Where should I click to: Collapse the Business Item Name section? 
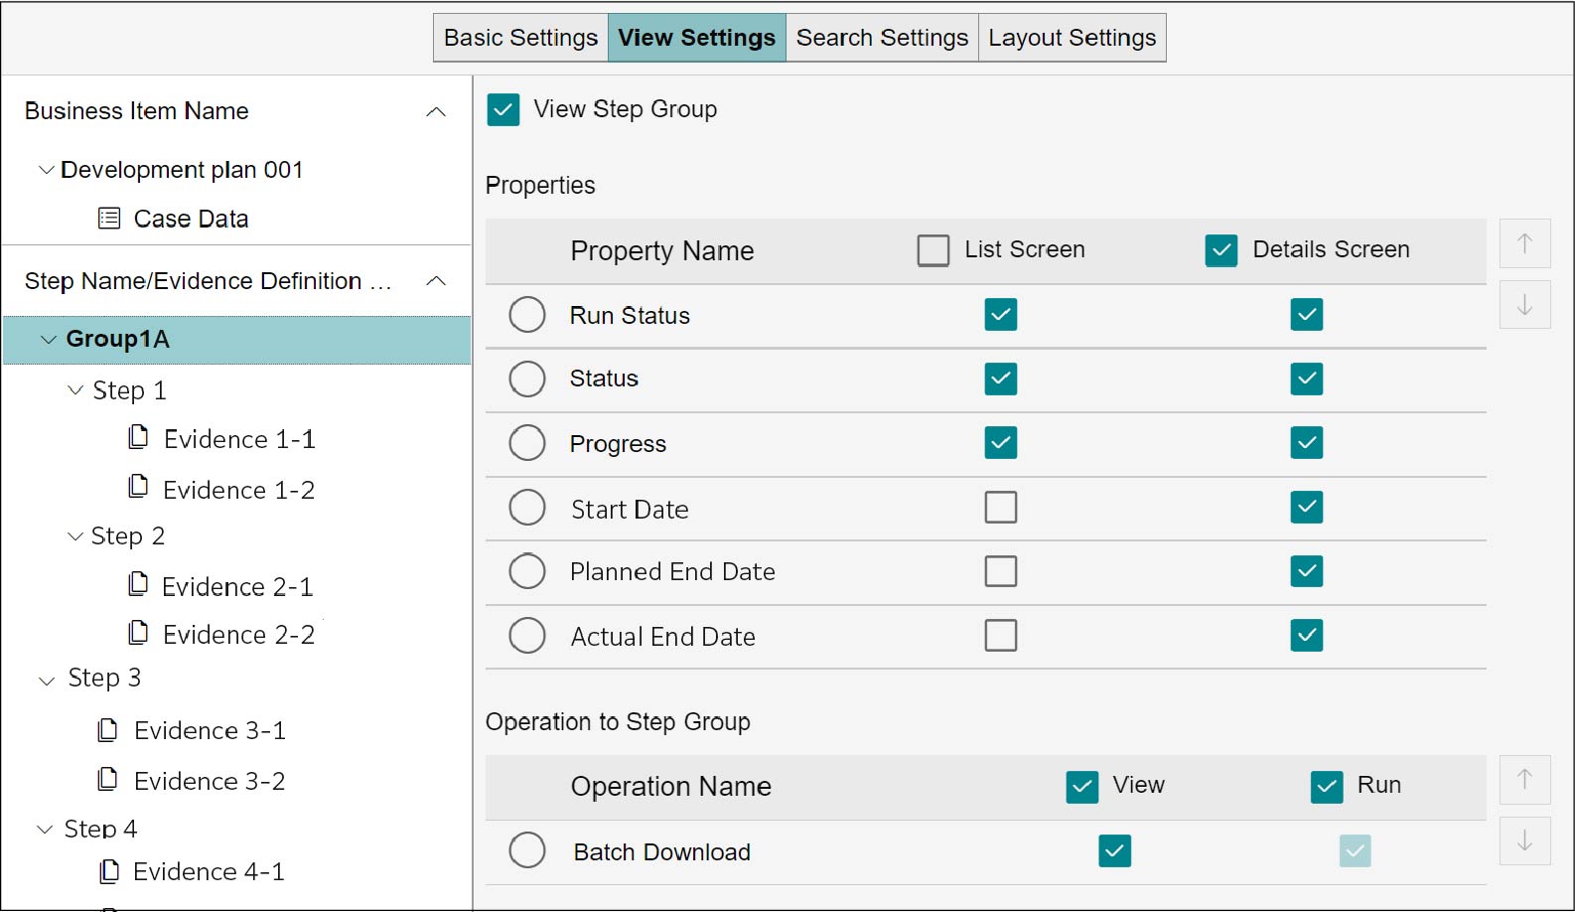(435, 111)
